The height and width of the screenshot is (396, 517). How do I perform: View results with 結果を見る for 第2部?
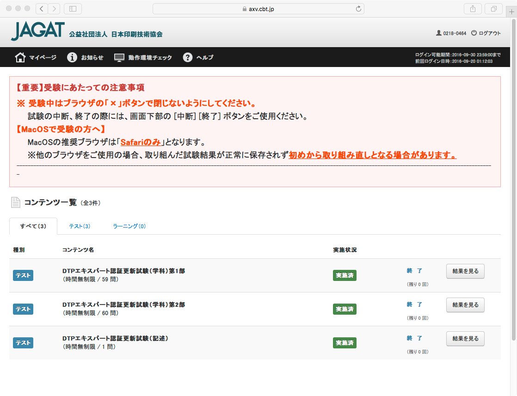coord(465,305)
